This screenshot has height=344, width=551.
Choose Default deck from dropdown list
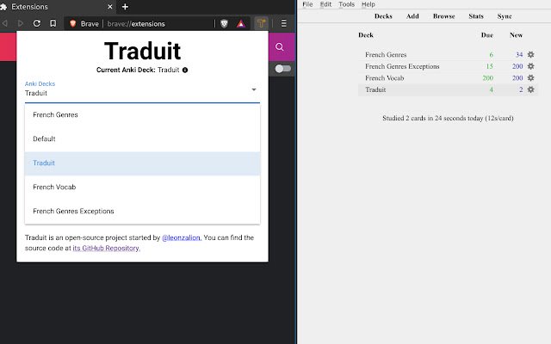142,139
